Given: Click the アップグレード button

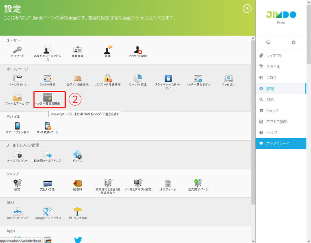Looking at the screenshot, I should point(281,143).
